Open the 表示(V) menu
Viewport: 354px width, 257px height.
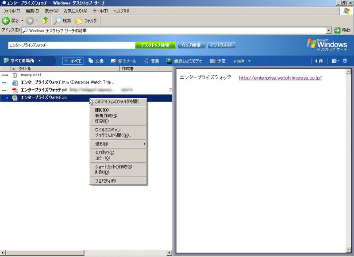[51, 11]
